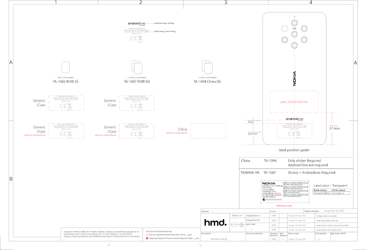Click 'Only sticker Required' in the China row
366x250 pixels.
point(304,161)
